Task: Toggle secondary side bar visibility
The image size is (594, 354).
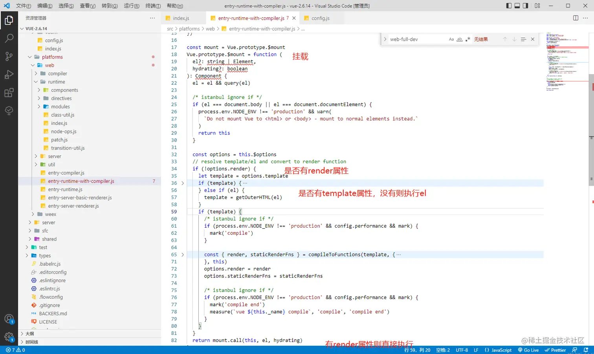Action: 526,5
